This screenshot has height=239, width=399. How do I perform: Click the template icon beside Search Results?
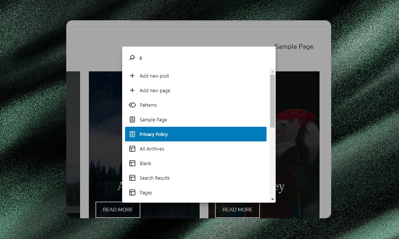(132, 178)
